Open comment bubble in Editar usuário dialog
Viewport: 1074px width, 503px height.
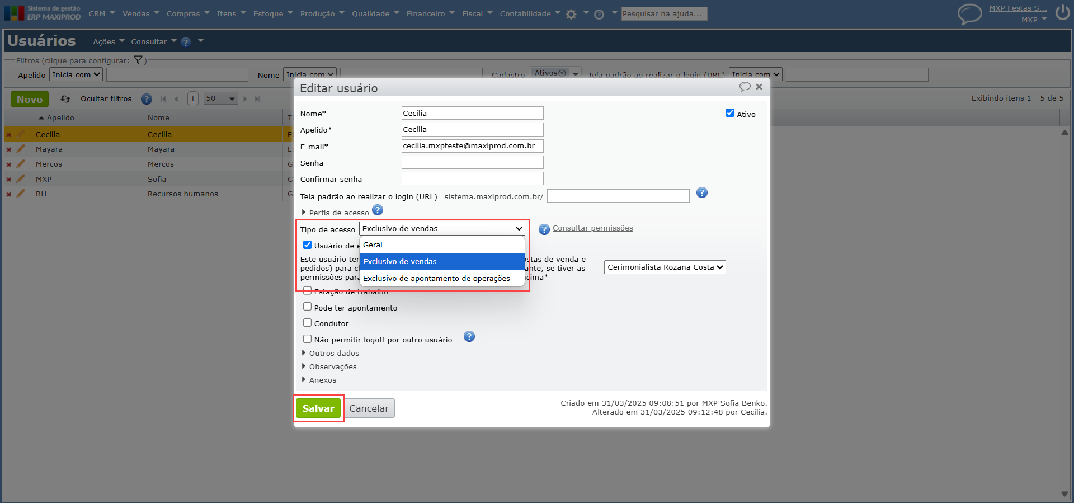coord(745,87)
